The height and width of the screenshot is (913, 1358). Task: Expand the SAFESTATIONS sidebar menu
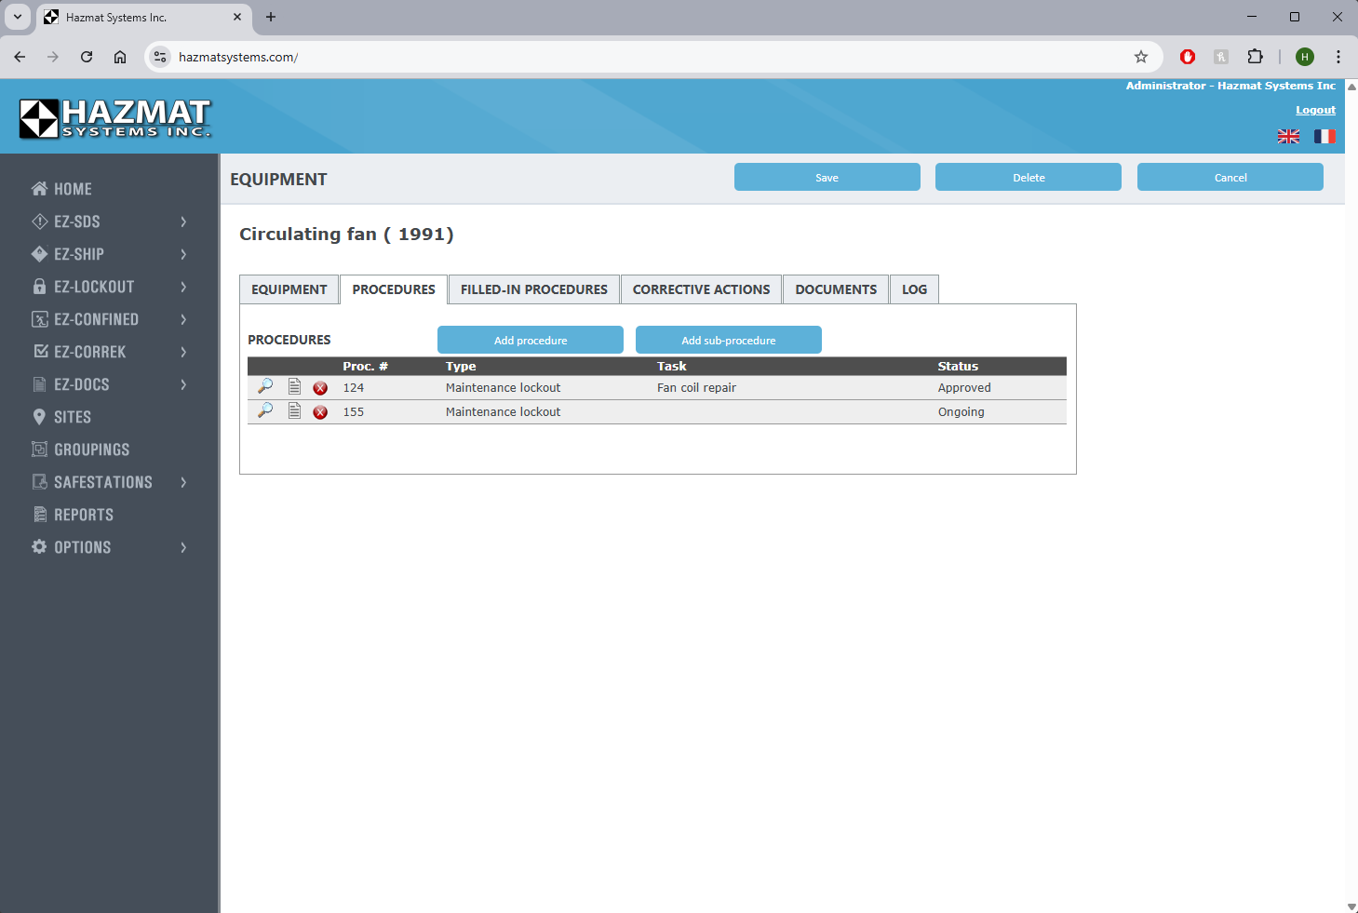(x=109, y=482)
